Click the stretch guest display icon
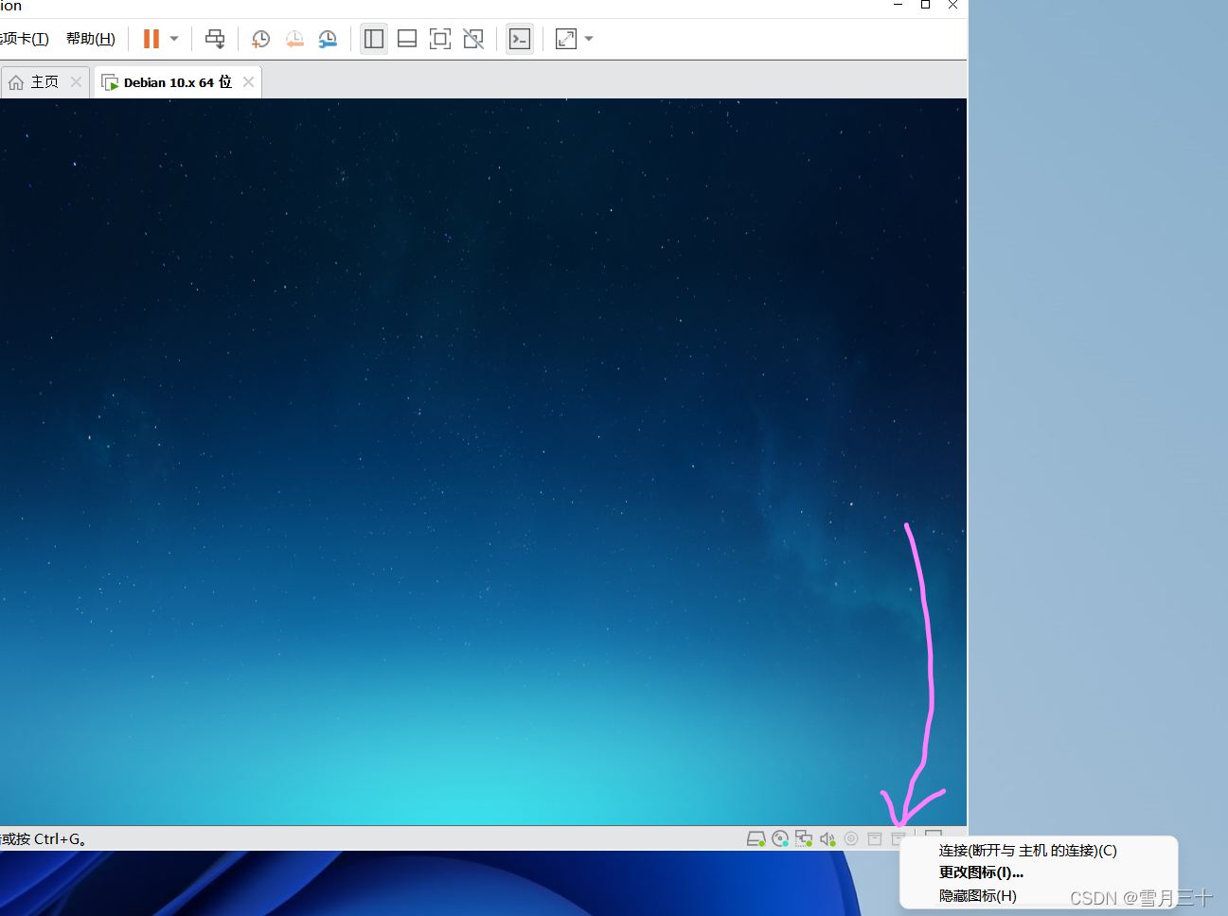 (x=566, y=39)
